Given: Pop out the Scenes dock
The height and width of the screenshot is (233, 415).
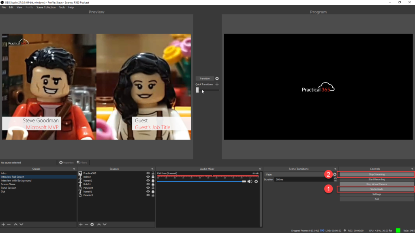Looking at the screenshot, I should (x=74, y=169).
